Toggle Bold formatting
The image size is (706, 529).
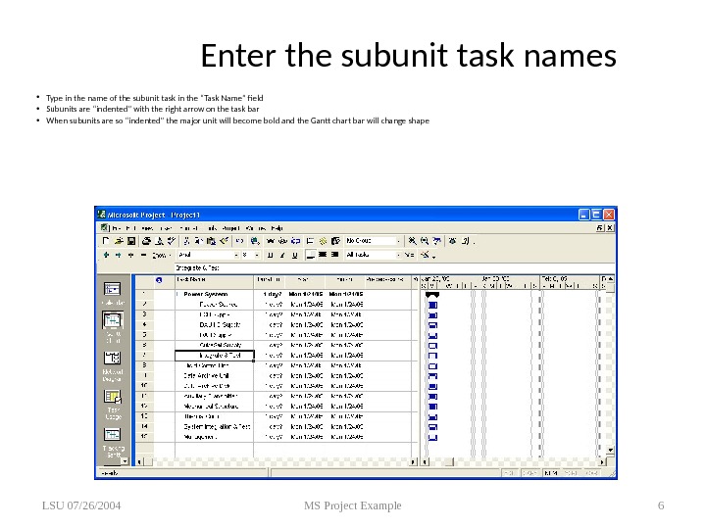tap(271, 255)
